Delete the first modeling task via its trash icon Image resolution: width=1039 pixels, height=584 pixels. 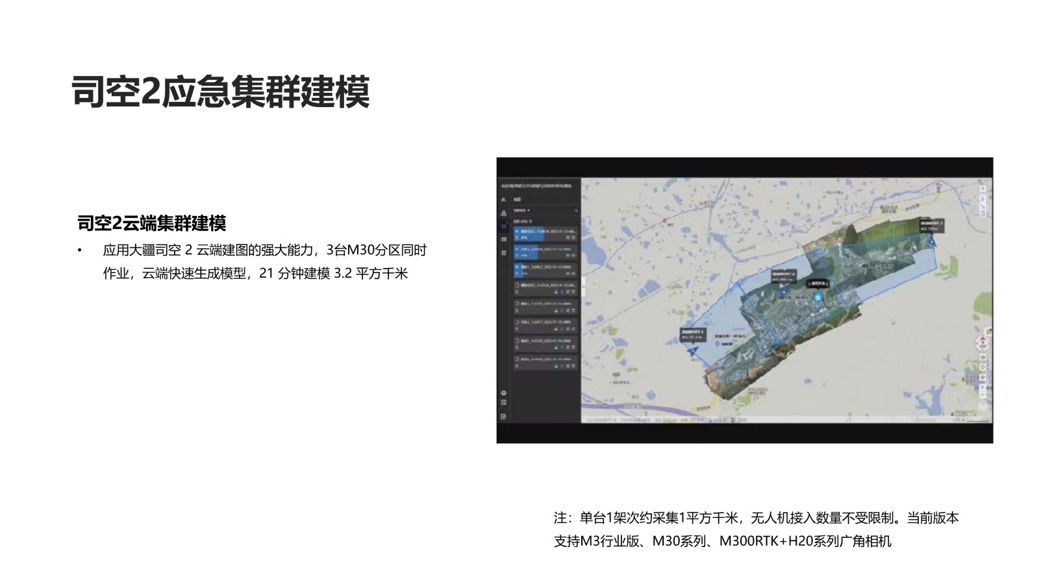[573, 238]
